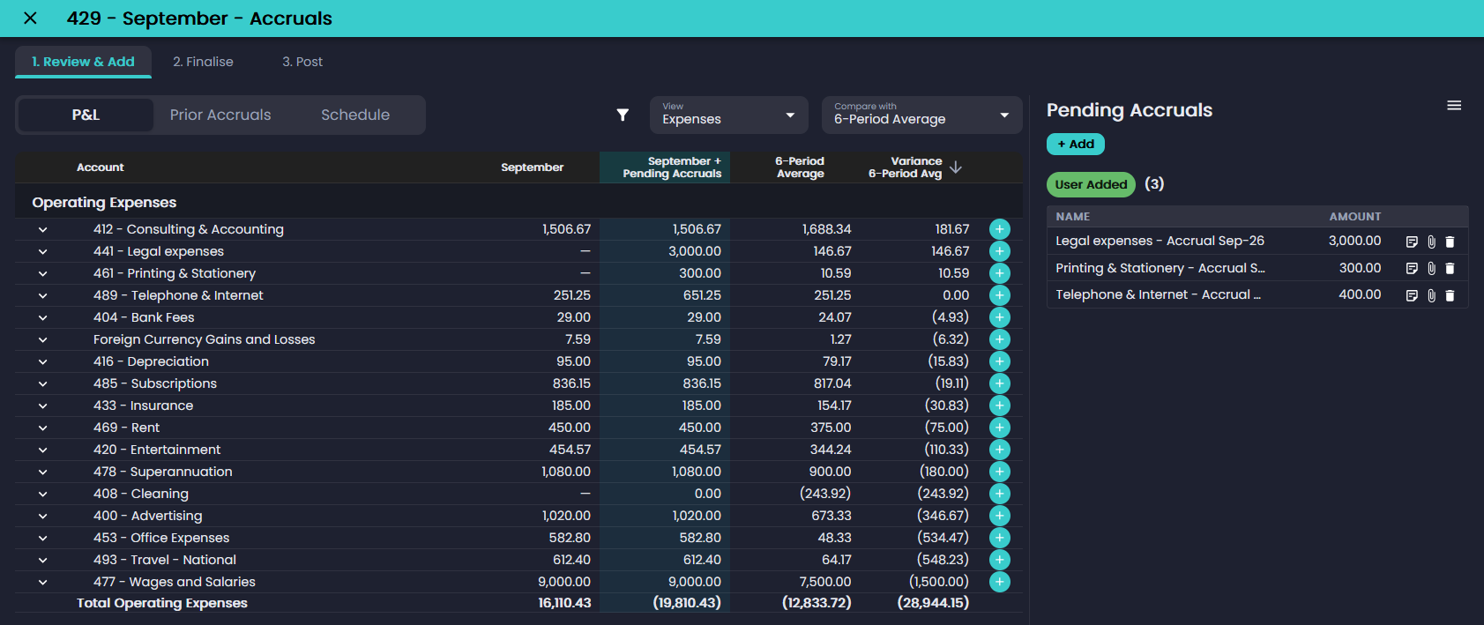Open Compare with 6-Period Average dropdown
Screen dimensions: 1484x625
pyautogui.click(x=921, y=115)
